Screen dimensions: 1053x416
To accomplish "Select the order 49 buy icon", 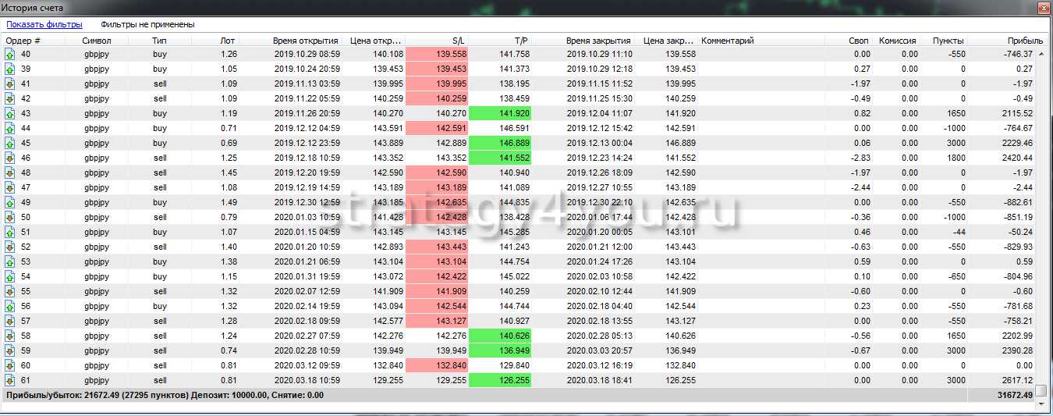I will pos(10,203).
